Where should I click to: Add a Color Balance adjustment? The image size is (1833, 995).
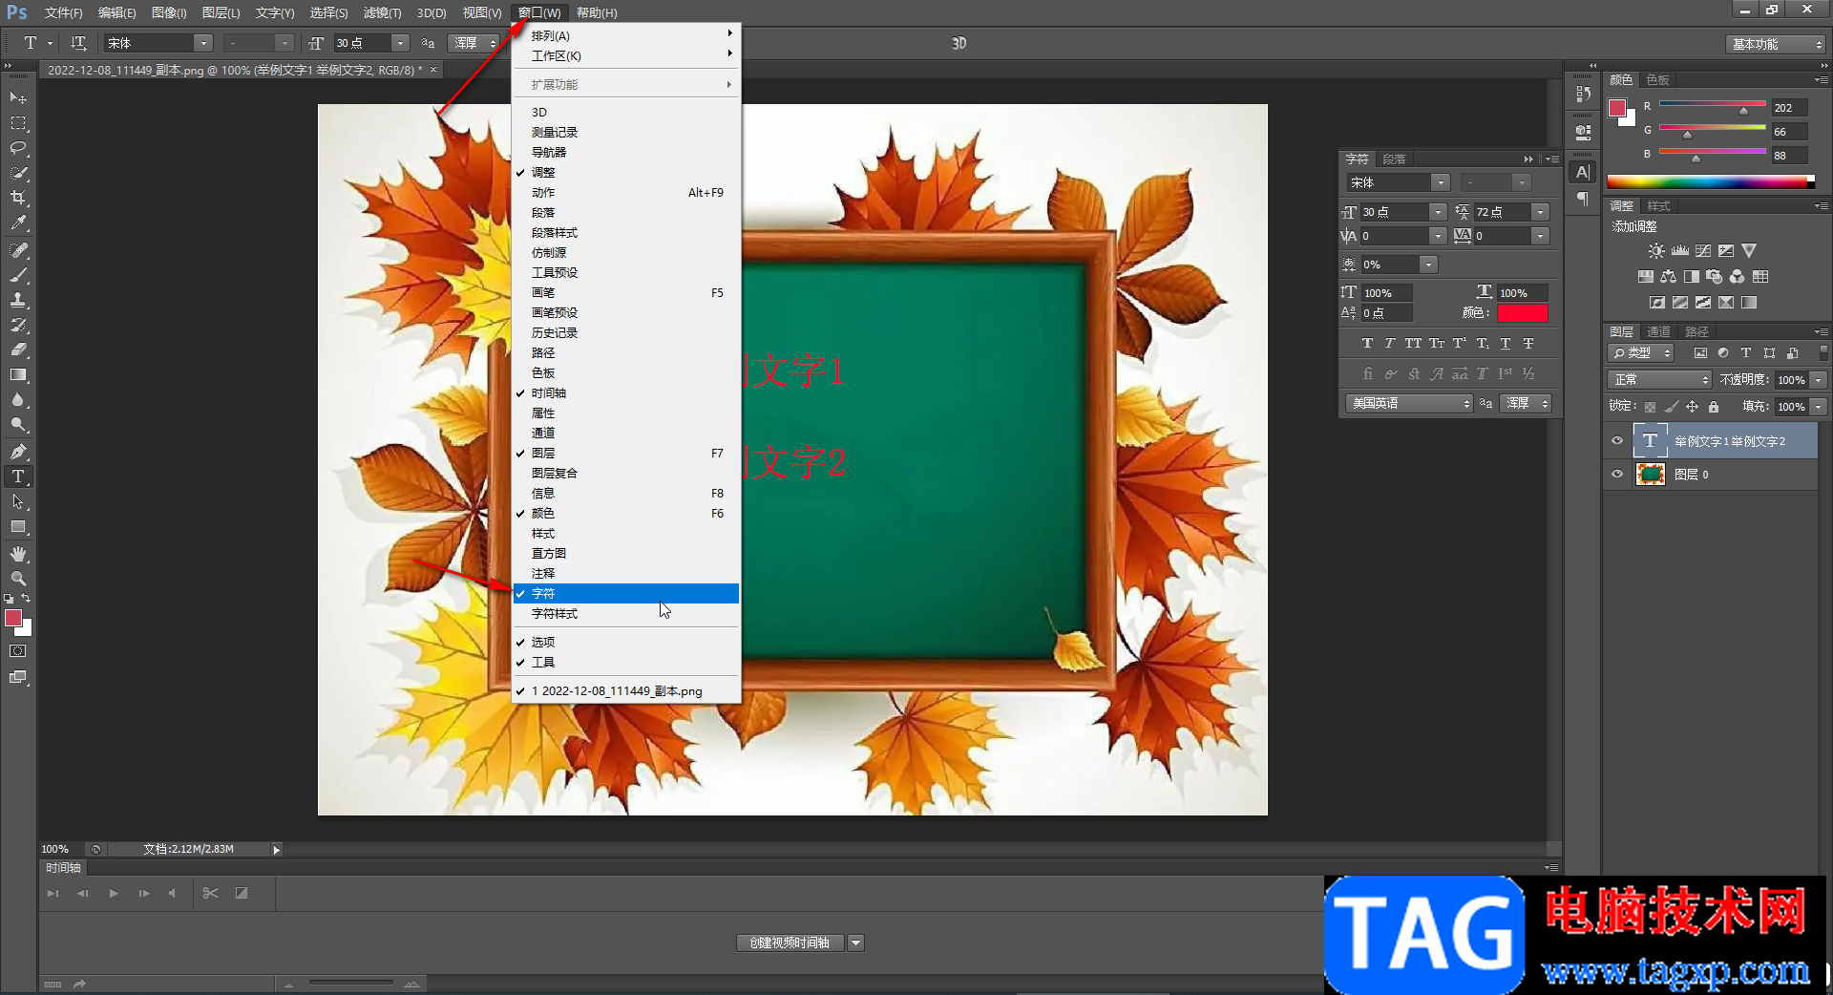click(1668, 277)
